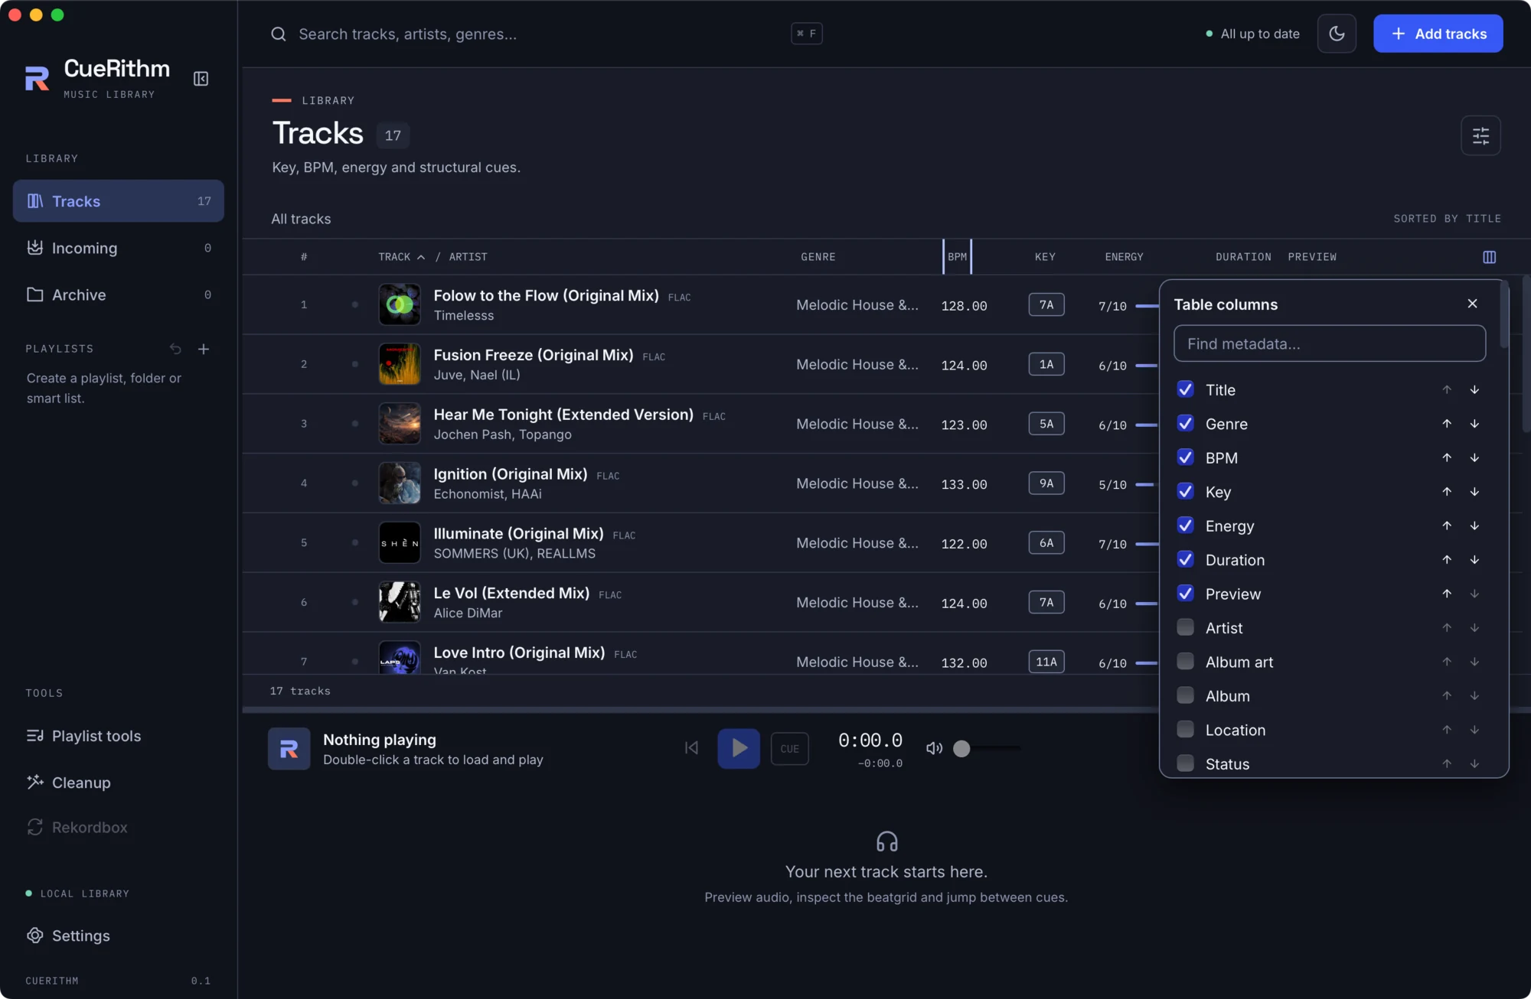Open Playlist tools
Viewport: 1531px width, 999px height.
[119, 736]
